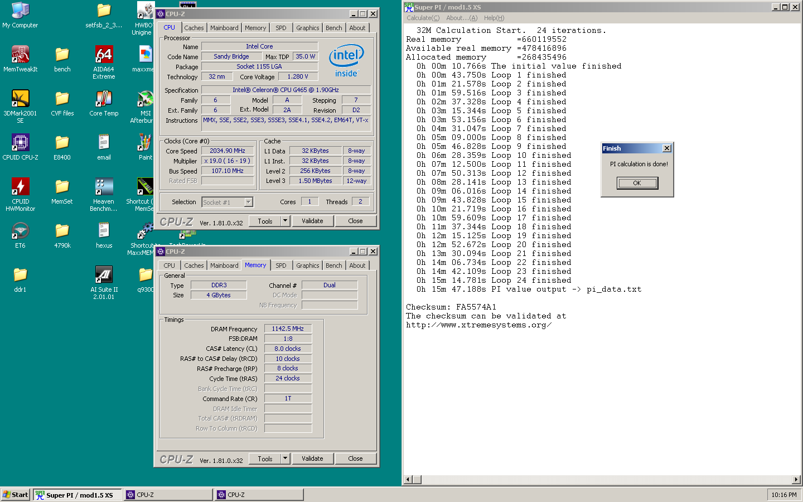
Task: Open the MemSet desktop folder
Action: [62, 191]
